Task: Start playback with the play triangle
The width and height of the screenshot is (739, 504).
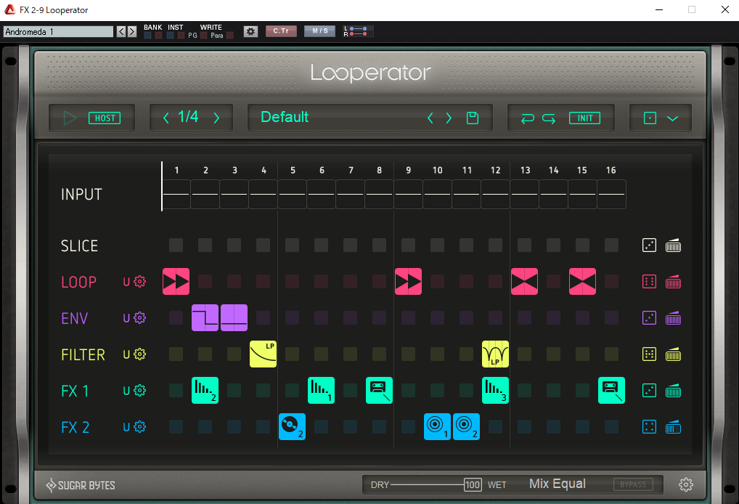Action: pos(70,118)
